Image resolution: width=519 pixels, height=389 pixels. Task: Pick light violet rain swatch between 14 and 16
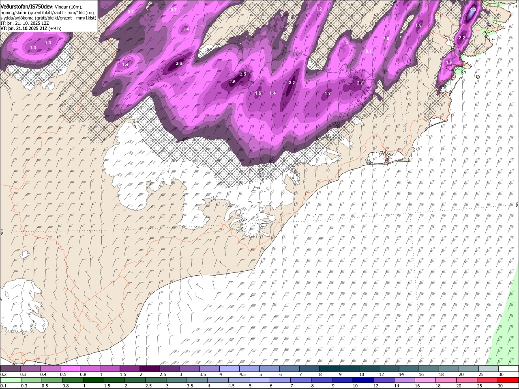coord(405,380)
